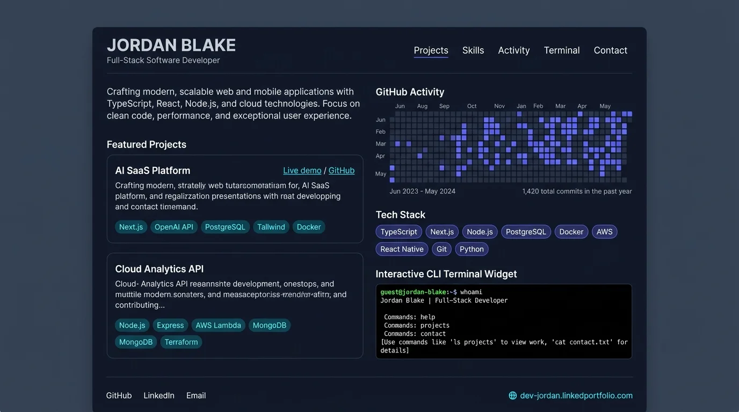Select the OpenAI API tag

click(174, 227)
